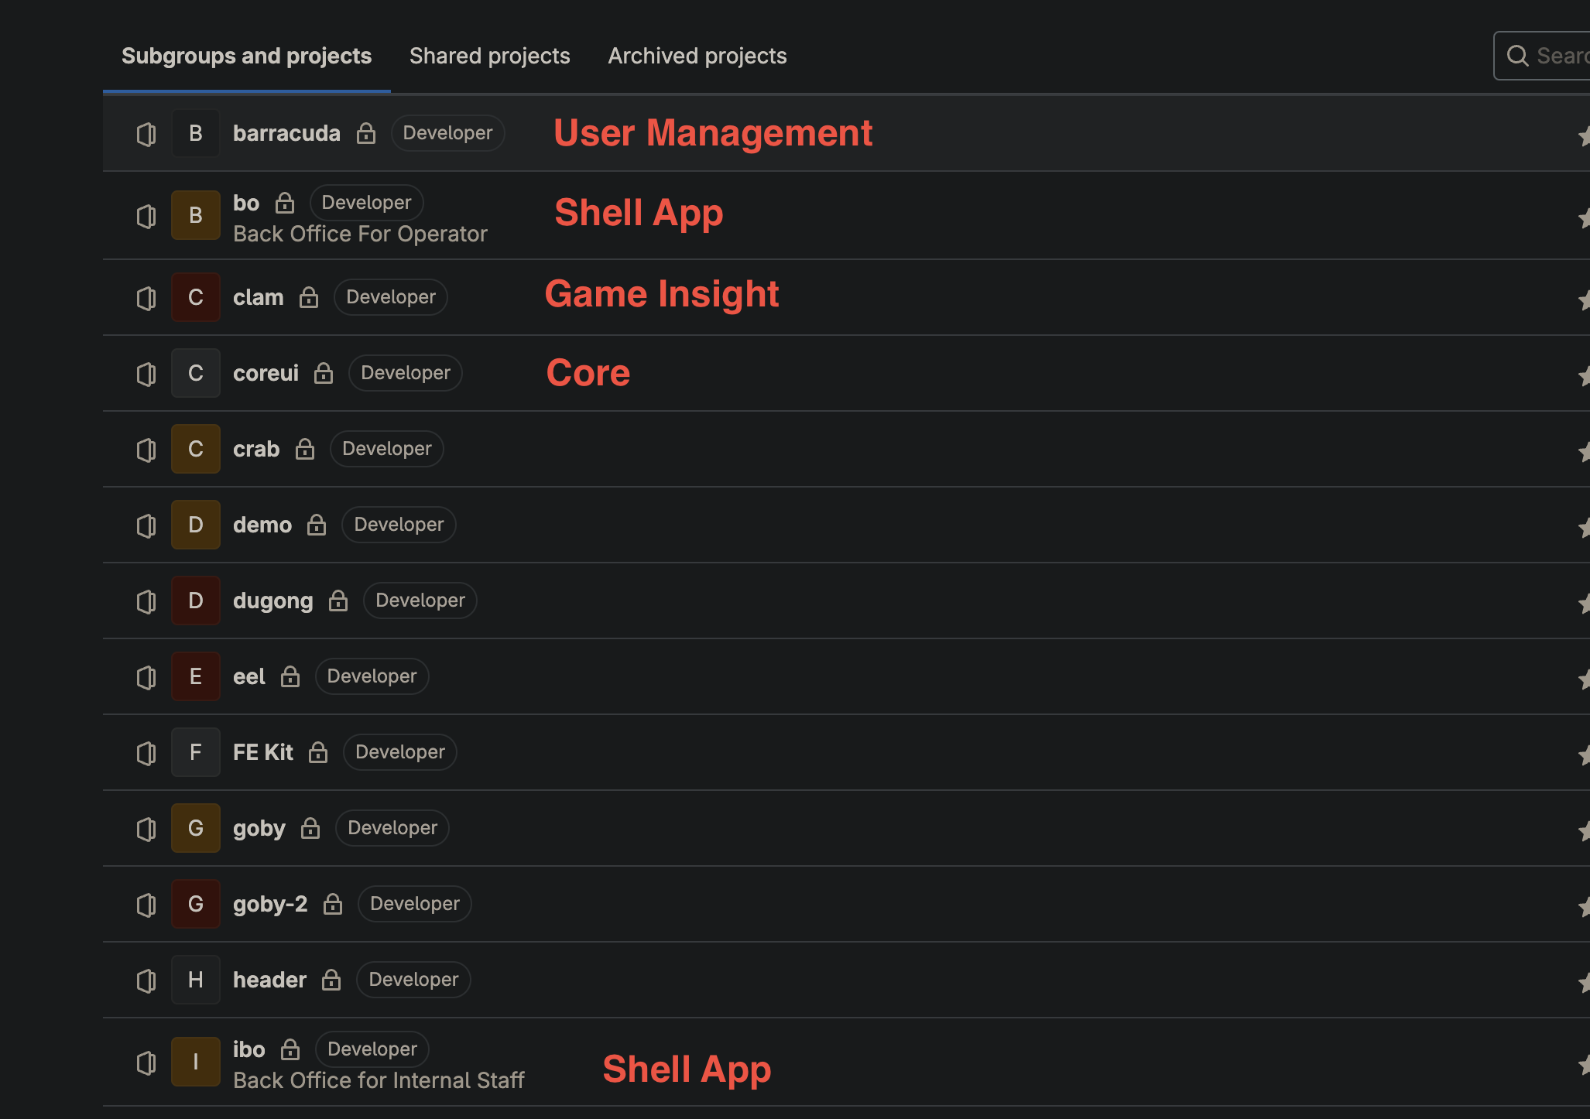
Task: Click the lock icon next to clam
Action: coord(309,297)
